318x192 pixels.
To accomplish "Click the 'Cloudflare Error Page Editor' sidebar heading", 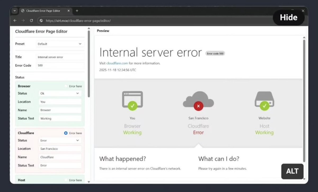I will (x=41, y=32).
